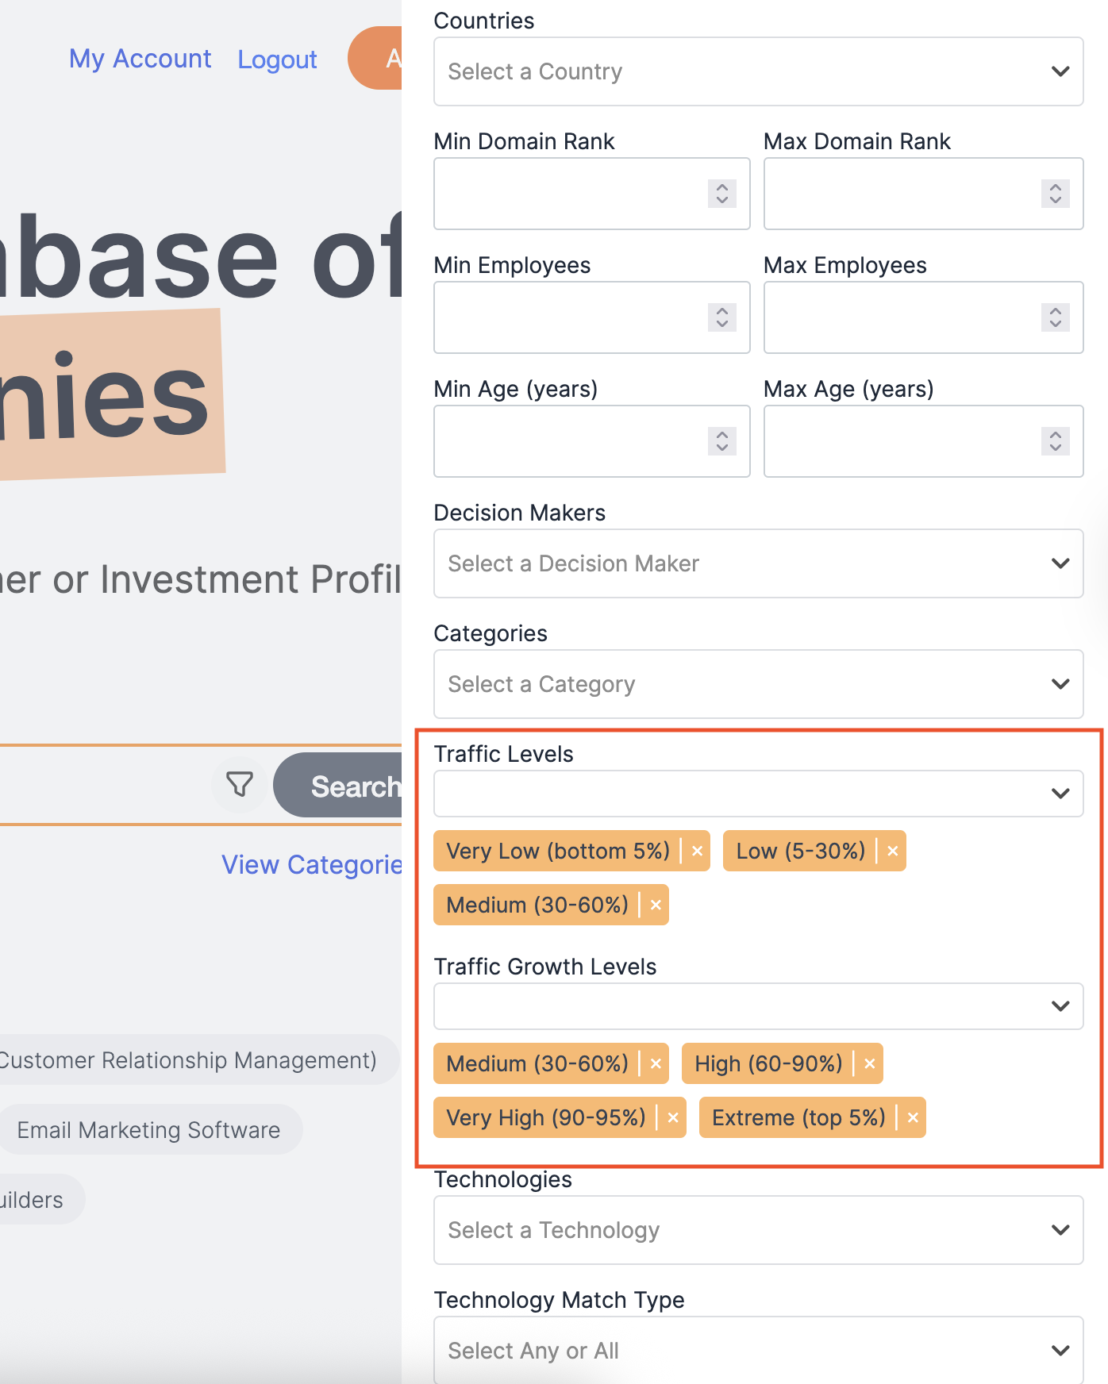
Task: Click the Min Domain Rank stepper arrows
Action: (722, 194)
